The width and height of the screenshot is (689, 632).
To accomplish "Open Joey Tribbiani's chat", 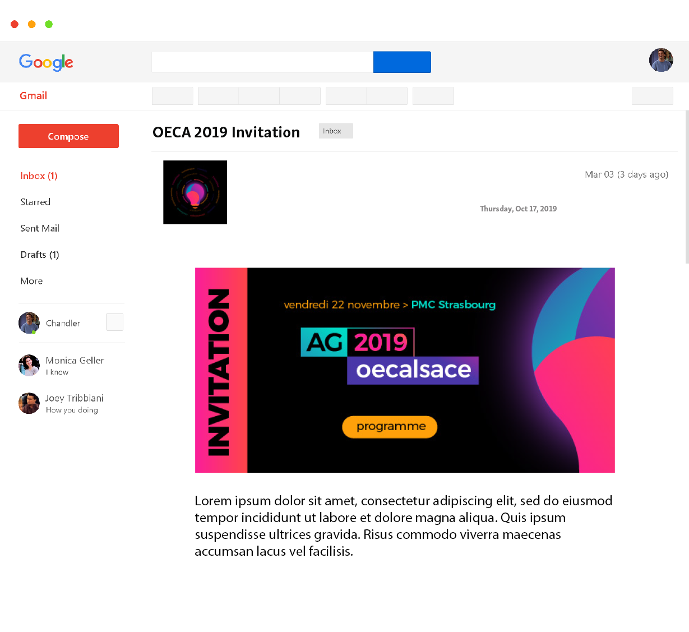I will pos(61,403).
